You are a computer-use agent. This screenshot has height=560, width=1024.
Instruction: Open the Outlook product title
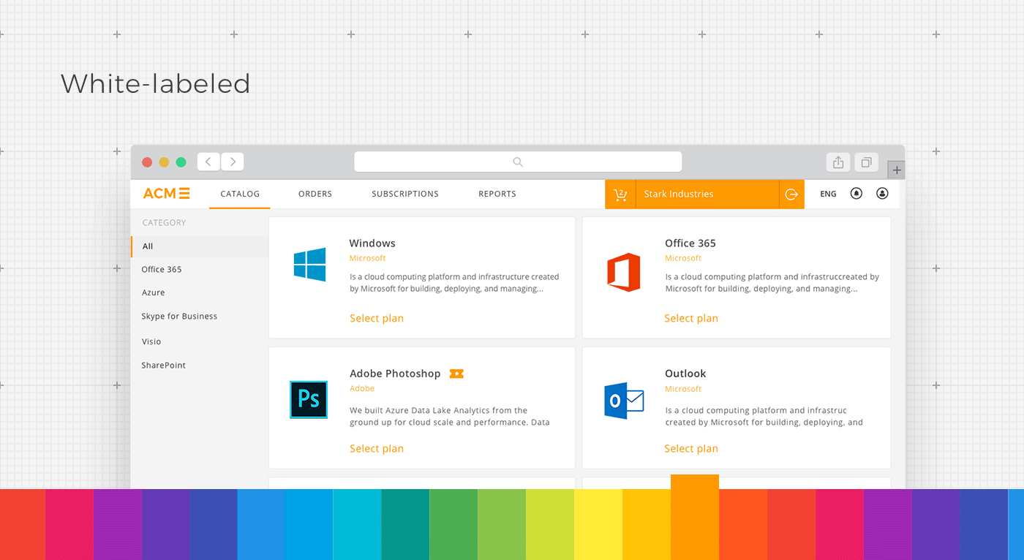pos(685,374)
